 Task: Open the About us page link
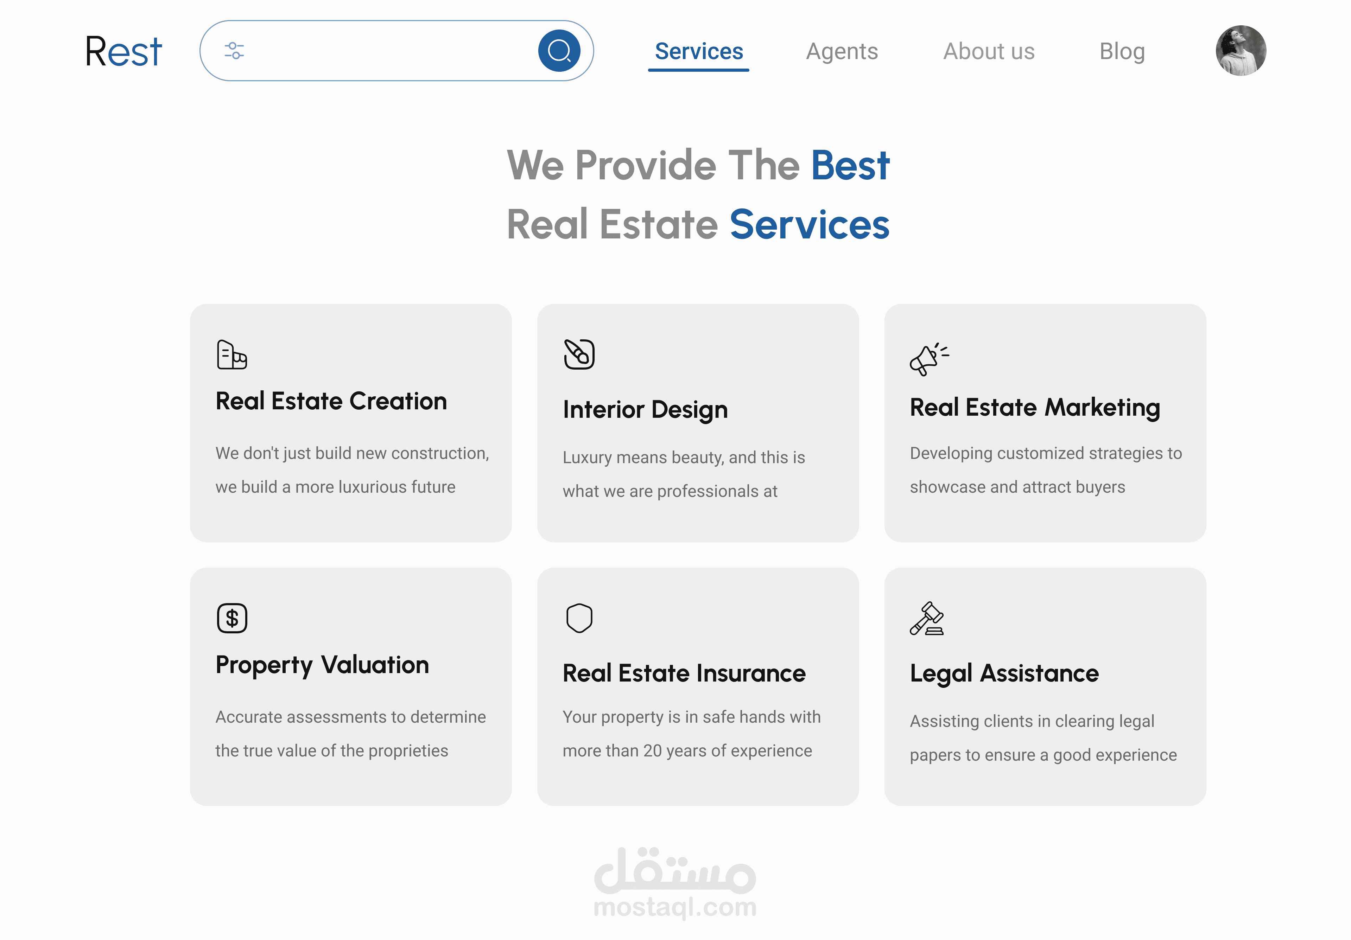(989, 52)
